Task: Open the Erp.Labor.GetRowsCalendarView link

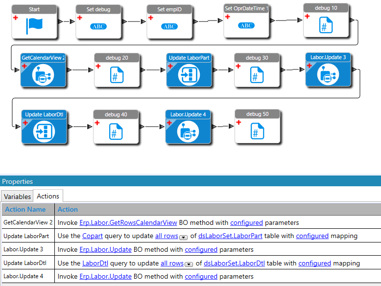Action: [128, 222]
